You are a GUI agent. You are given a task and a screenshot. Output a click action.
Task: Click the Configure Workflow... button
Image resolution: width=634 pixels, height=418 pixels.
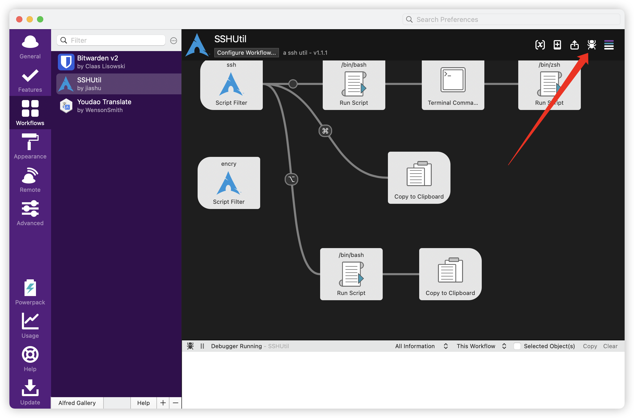point(246,53)
